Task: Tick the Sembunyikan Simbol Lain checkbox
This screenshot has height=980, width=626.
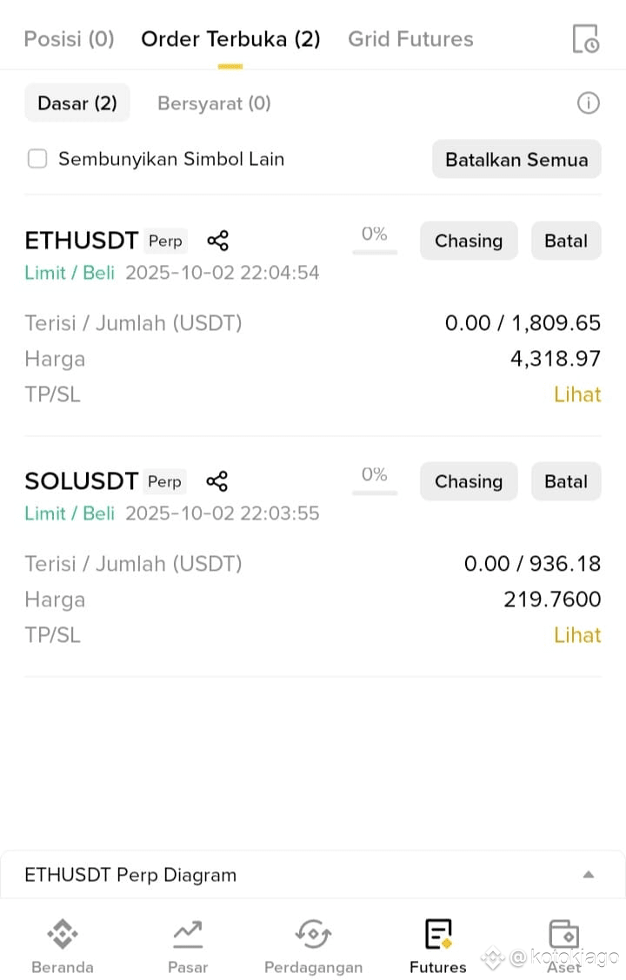Action: 37,159
